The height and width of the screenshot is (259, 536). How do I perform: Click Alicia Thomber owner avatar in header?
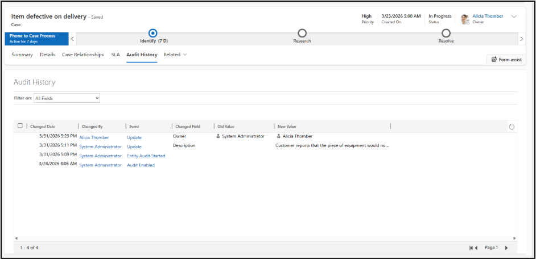[465, 19]
